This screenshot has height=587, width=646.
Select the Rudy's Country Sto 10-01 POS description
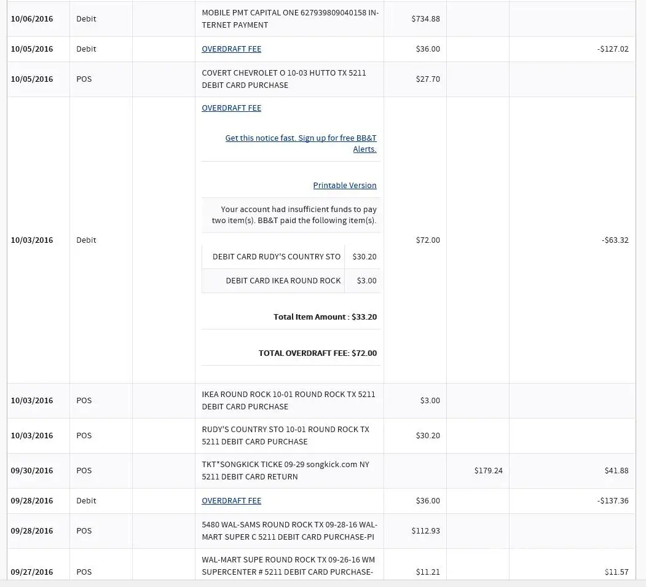point(285,436)
